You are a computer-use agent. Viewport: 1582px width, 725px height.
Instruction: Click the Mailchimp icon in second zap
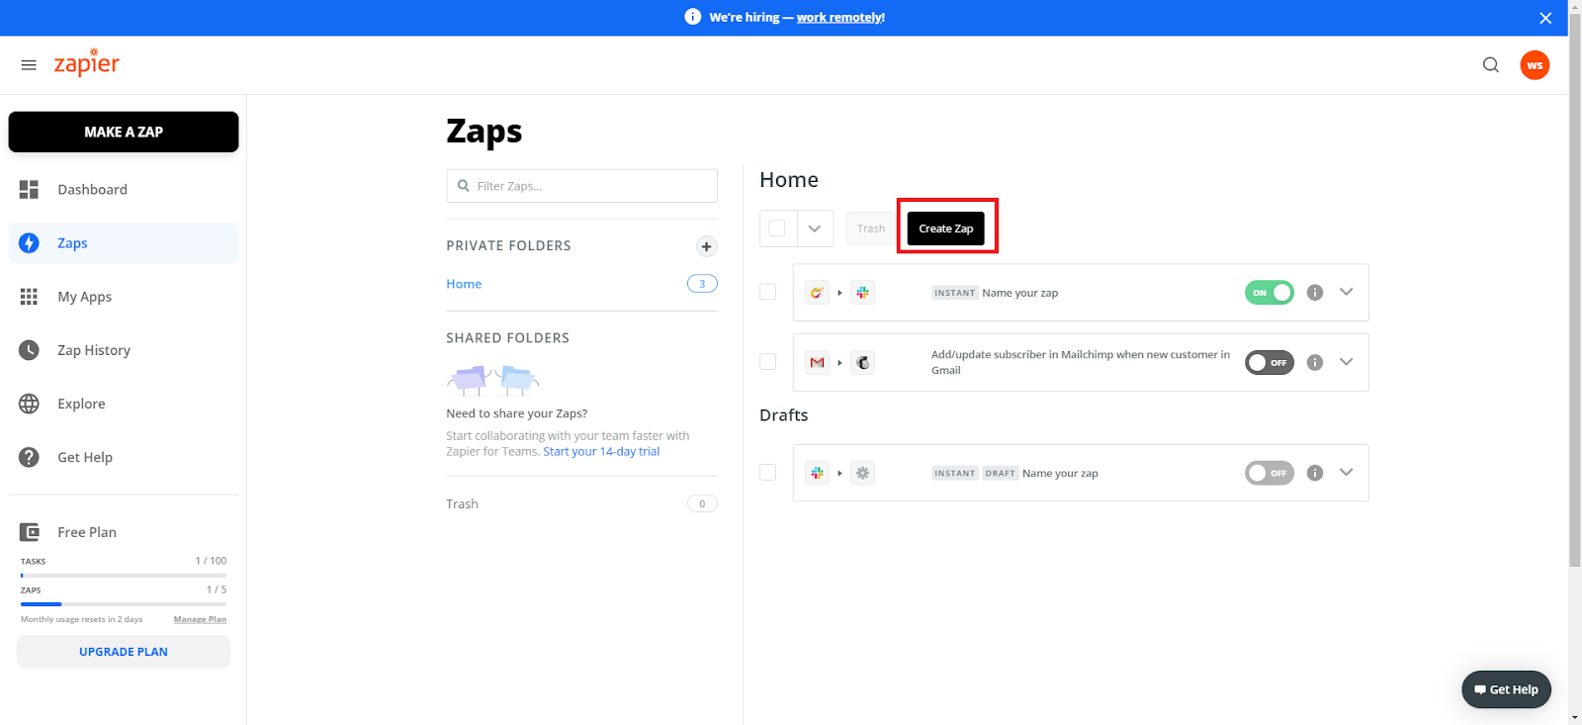coord(863,362)
